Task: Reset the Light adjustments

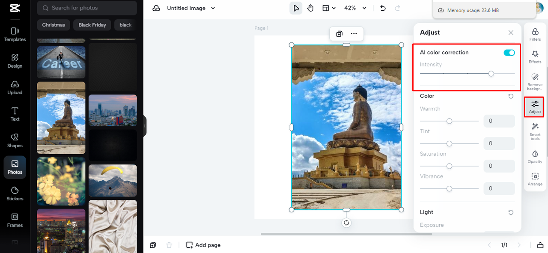Action: coord(511,212)
